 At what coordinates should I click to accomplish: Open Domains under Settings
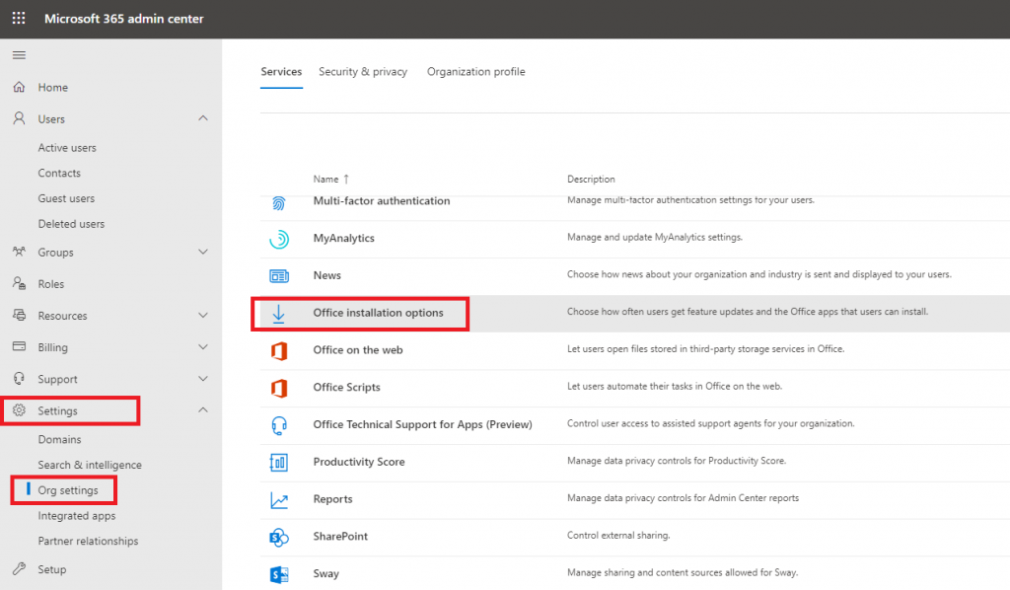click(x=59, y=439)
